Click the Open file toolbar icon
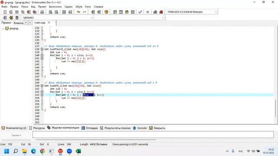The height and width of the screenshot is (156, 278). click(x=11, y=12)
